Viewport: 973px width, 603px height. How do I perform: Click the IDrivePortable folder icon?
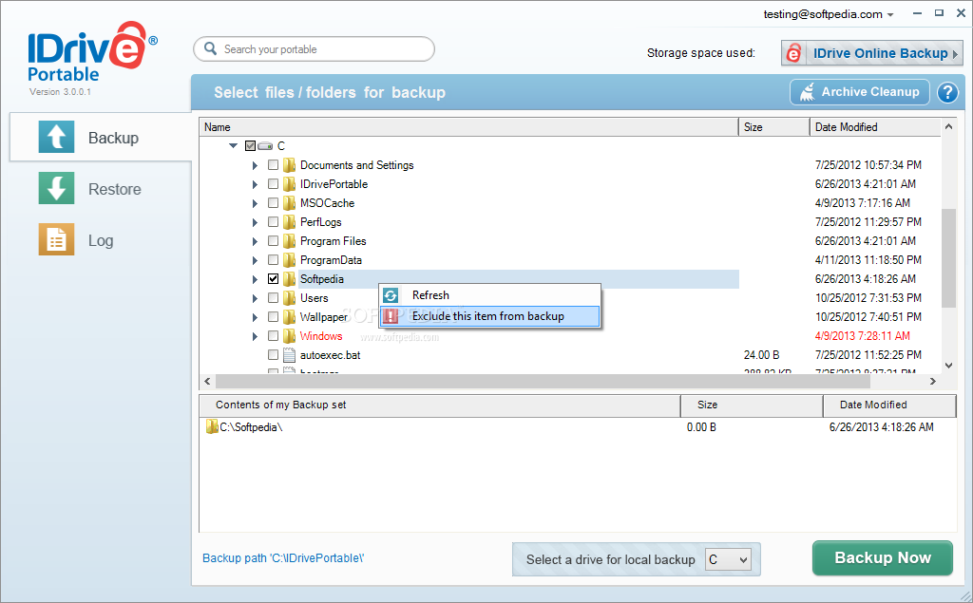tap(289, 184)
